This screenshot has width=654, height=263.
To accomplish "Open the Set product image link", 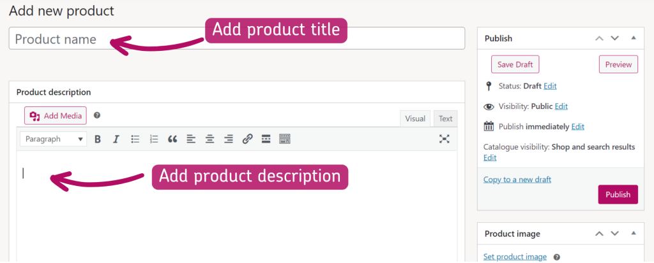I will (x=515, y=257).
